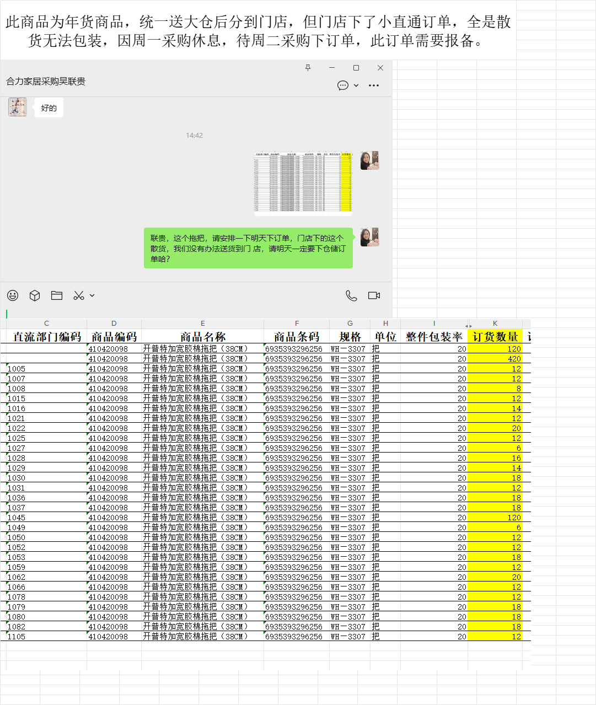Viewport: 596px width, 705px height.
Task: Select the column K header
Action: (x=495, y=324)
